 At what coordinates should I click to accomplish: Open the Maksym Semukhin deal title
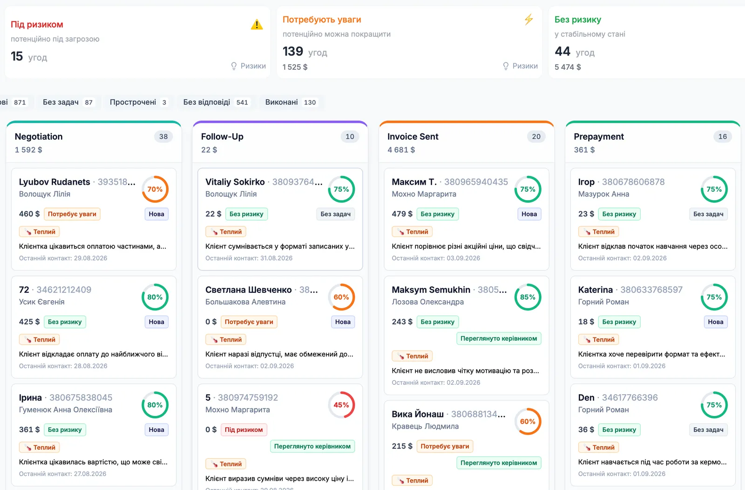click(x=431, y=290)
